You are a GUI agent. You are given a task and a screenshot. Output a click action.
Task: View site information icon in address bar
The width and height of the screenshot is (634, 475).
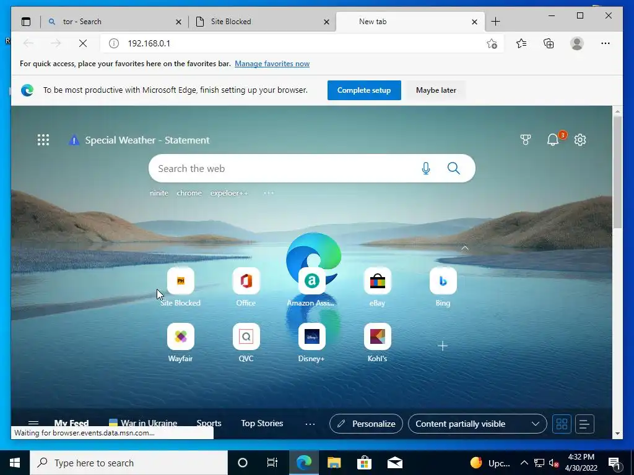[114, 43]
